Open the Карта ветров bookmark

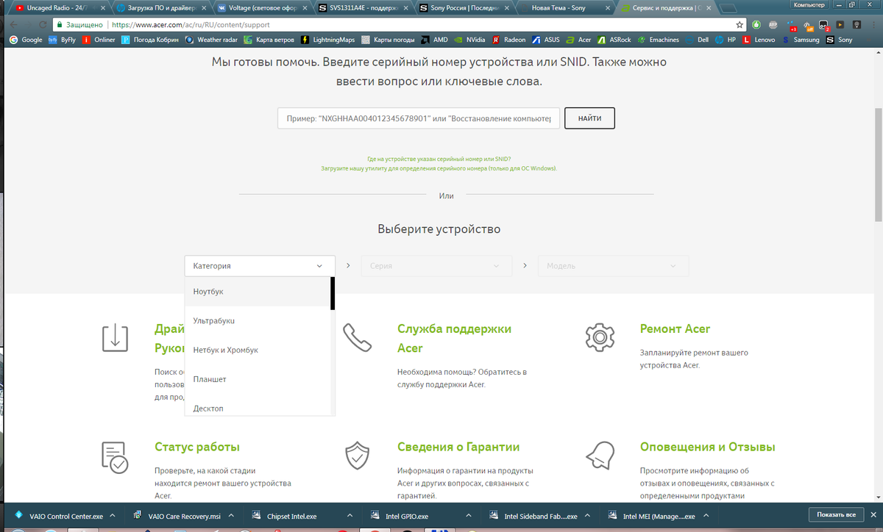coord(269,40)
